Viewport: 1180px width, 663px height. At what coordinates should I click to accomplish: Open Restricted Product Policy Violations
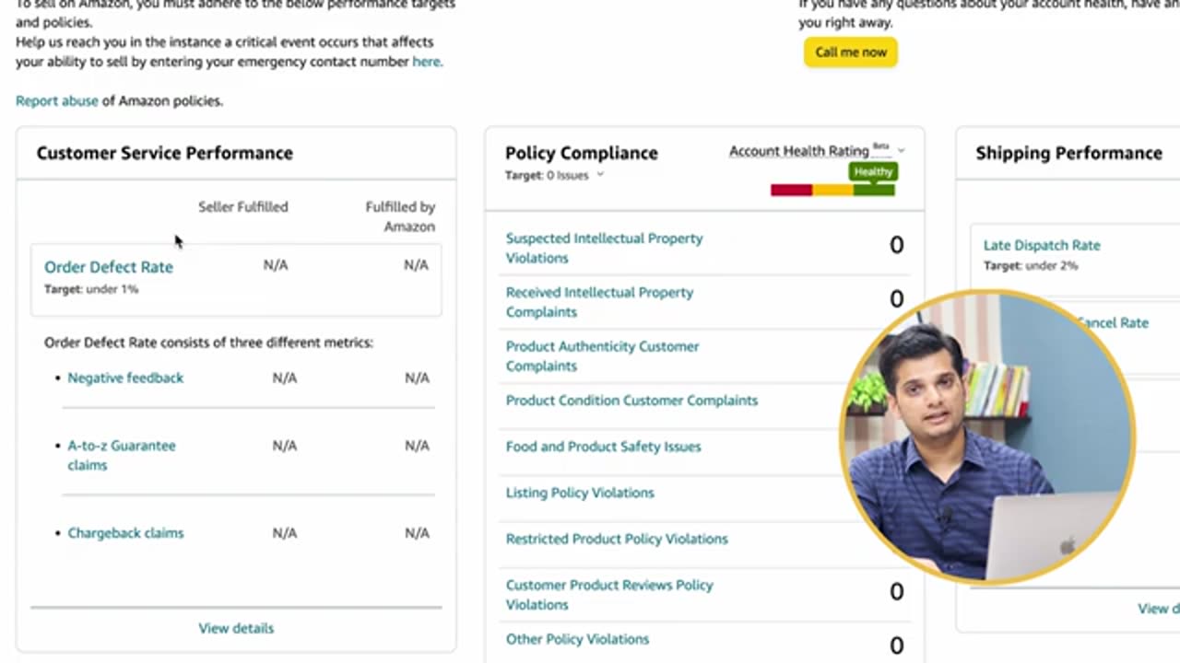(617, 539)
